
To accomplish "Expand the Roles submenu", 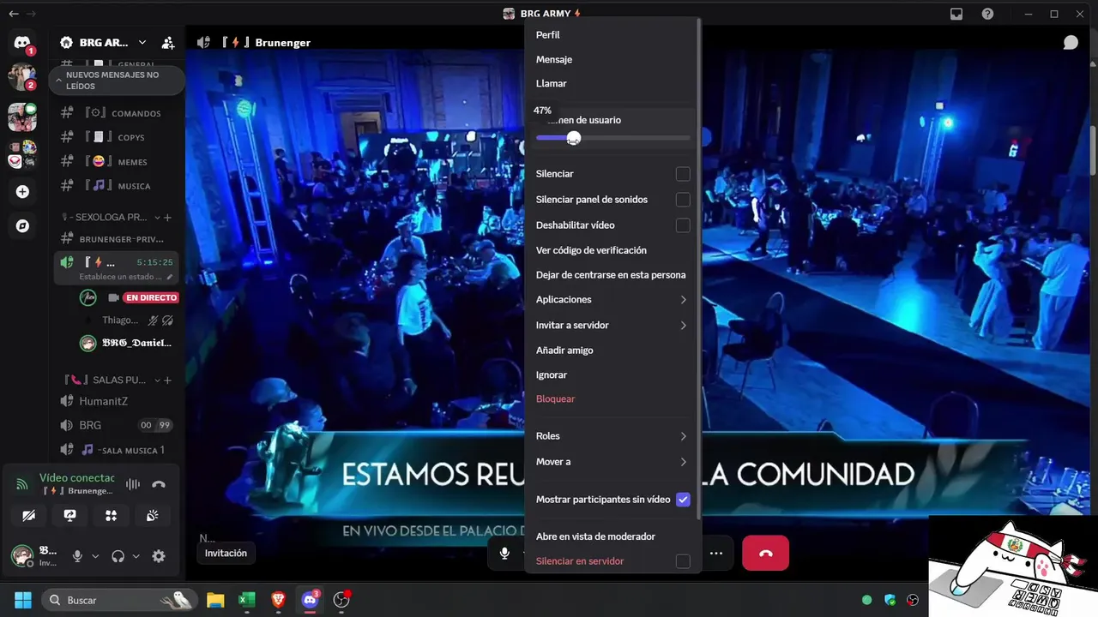I will (612, 436).
